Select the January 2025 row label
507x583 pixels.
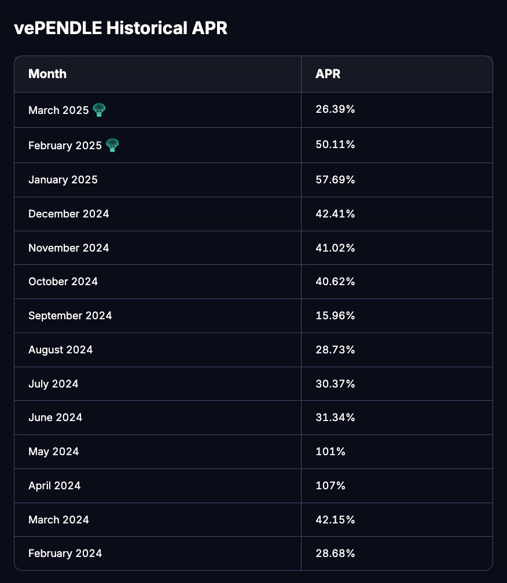point(63,180)
